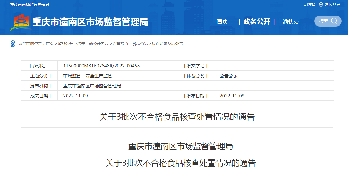Open the 各区县局 link

[332, 5]
